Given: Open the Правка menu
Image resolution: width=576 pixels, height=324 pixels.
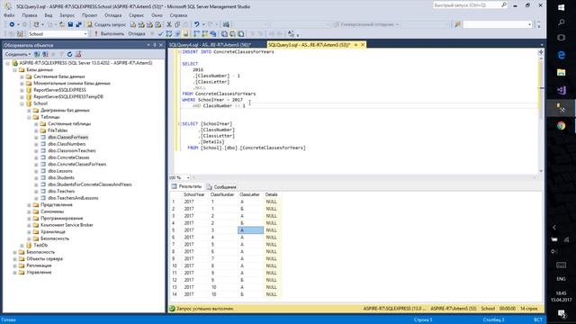Looking at the screenshot, I should pos(30,15).
